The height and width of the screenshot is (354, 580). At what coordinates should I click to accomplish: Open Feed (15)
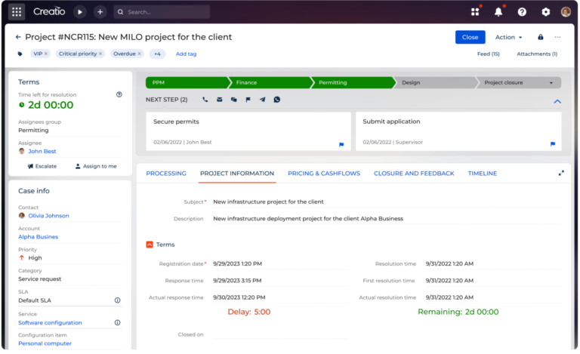(x=489, y=54)
